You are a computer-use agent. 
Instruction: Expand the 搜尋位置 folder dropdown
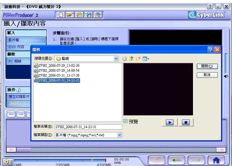point(116,59)
